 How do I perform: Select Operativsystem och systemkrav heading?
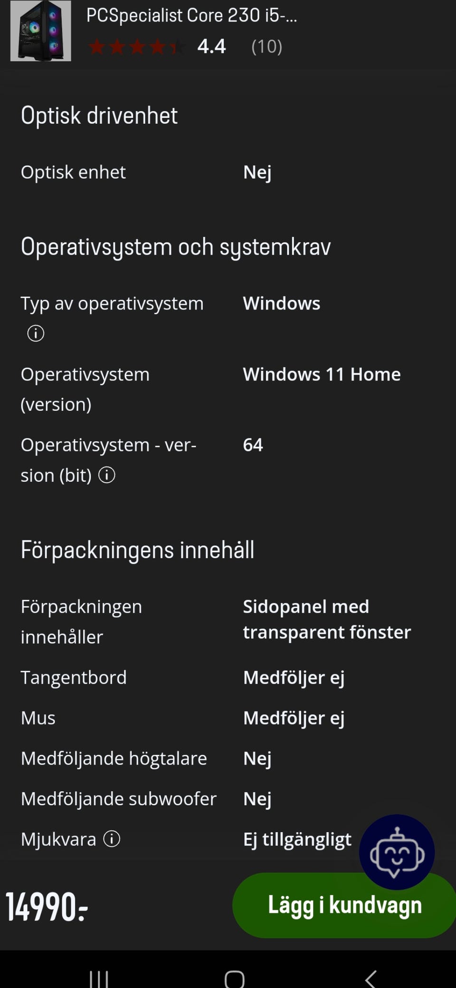pyautogui.click(x=176, y=247)
